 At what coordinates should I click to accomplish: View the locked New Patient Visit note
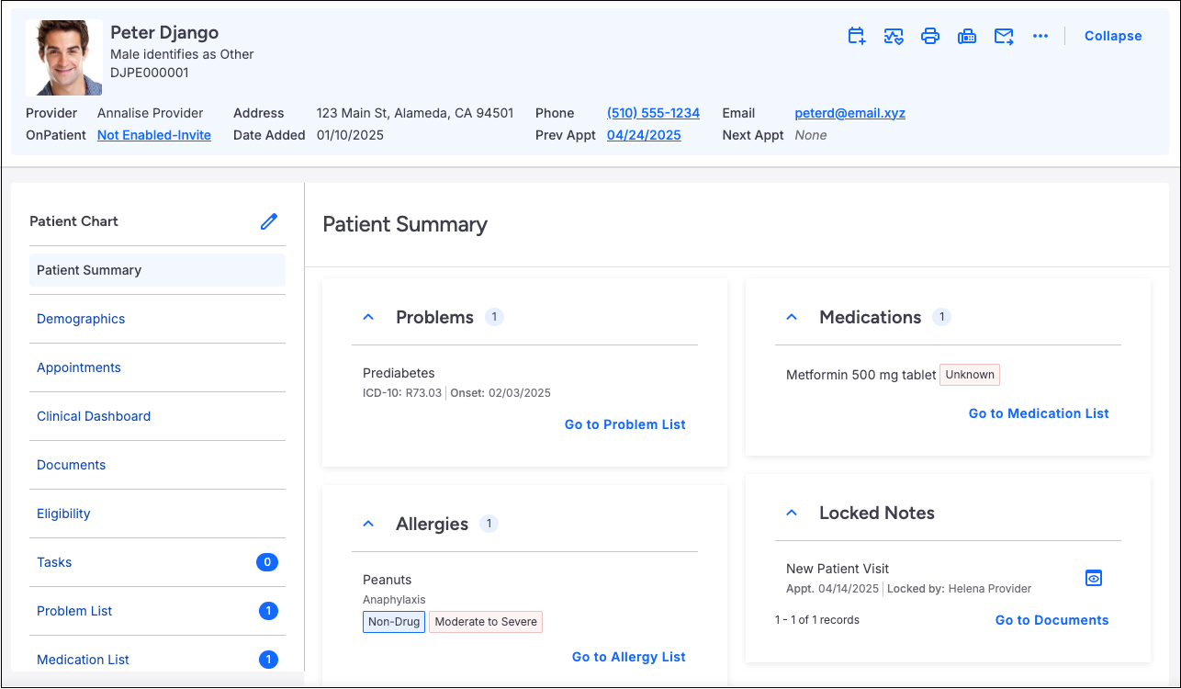[1094, 578]
